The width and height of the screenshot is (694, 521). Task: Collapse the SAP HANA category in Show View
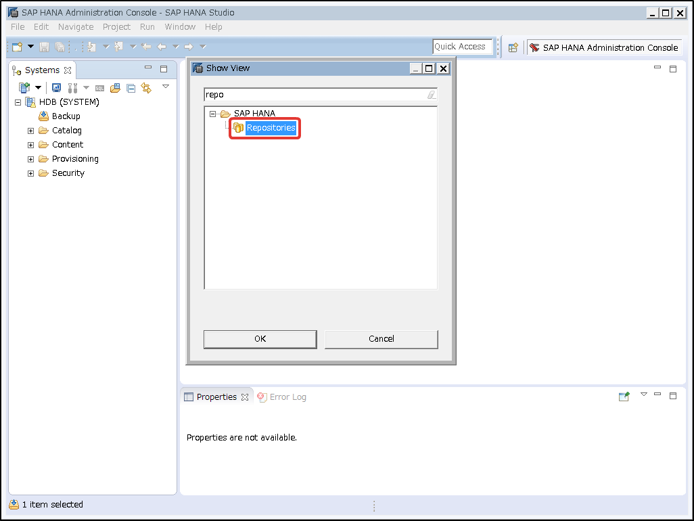click(212, 114)
